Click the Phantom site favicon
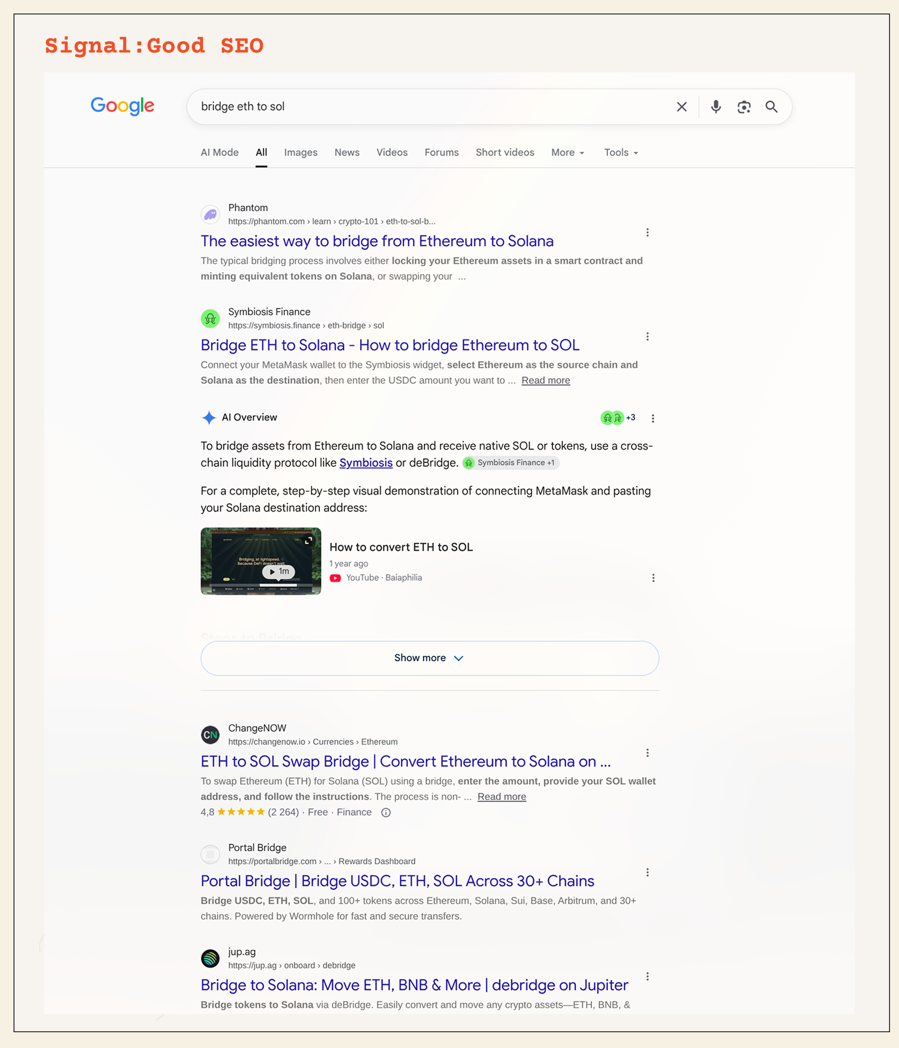Image resolution: width=899 pixels, height=1048 pixels. coord(210,215)
